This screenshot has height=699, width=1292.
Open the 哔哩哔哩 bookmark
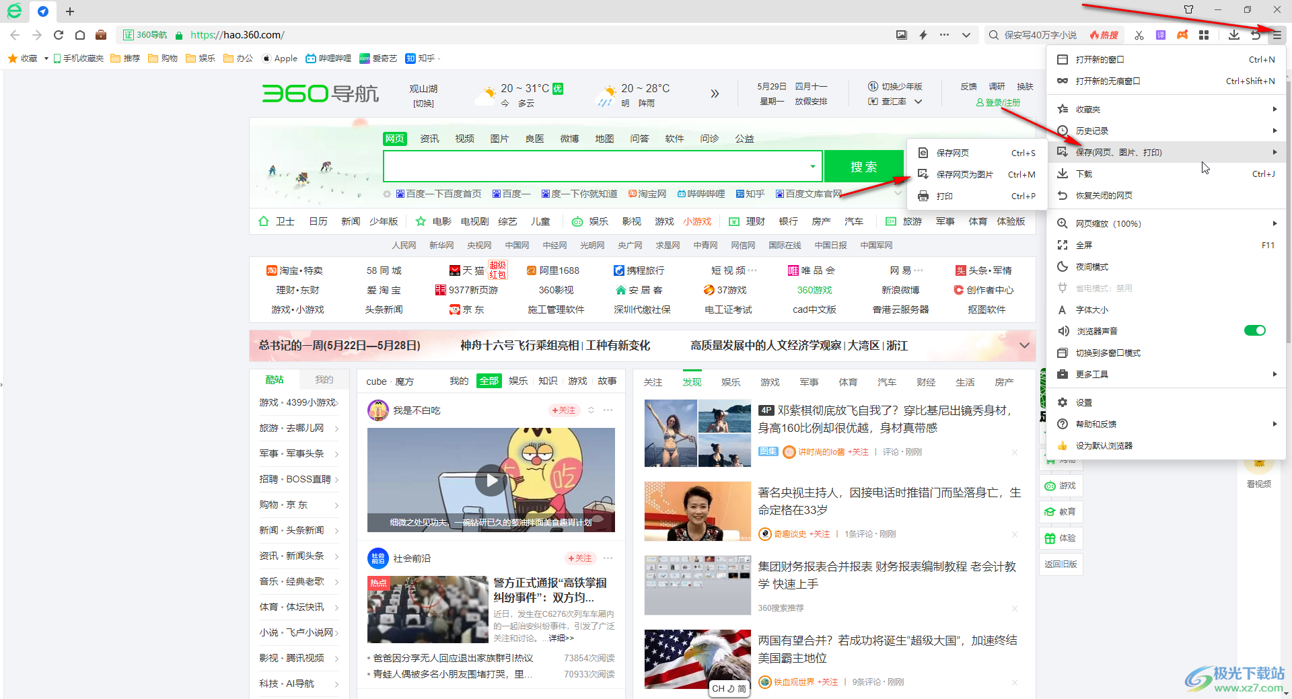328,59
